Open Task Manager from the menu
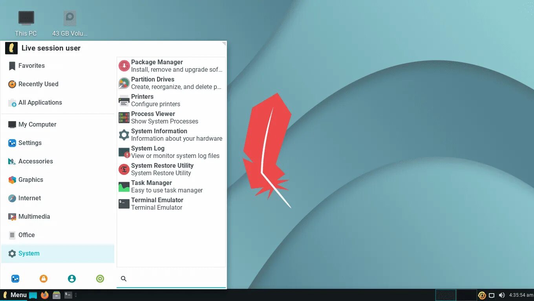Viewport: 534px width, 301px height. click(x=171, y=187)
